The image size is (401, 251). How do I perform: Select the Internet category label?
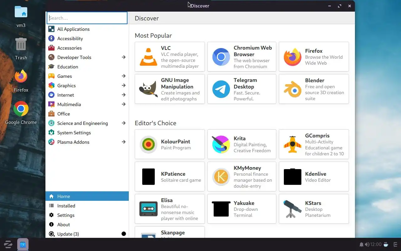65,95
